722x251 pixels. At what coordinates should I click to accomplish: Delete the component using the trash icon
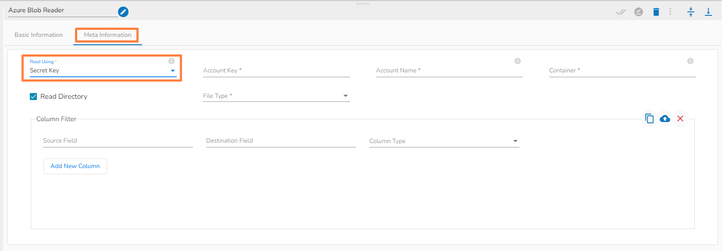[656, 12]
